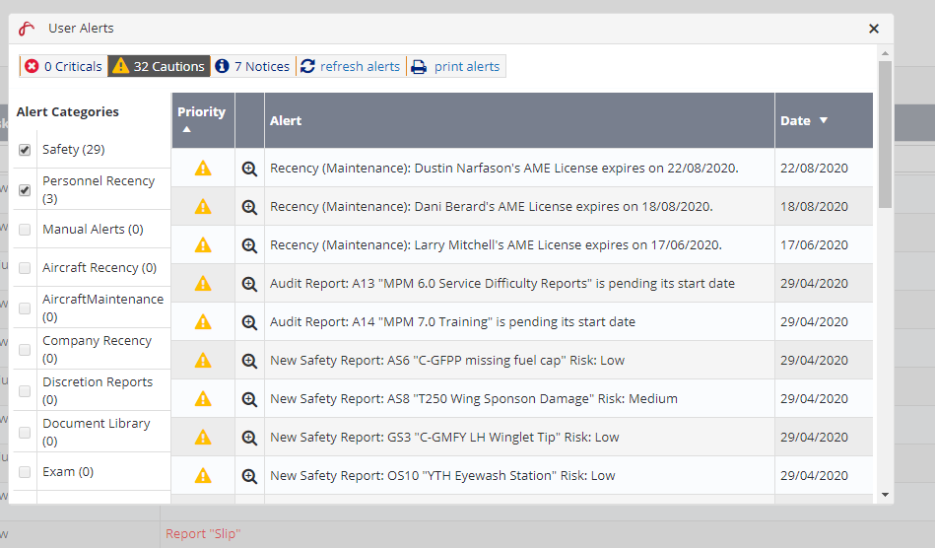Switch to the 0 Criticals filter

point(63,66)
